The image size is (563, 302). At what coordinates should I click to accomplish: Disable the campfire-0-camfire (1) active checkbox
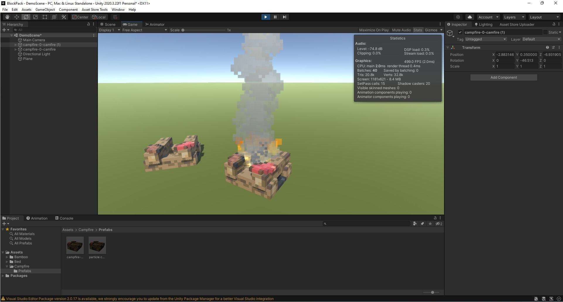click(x=460, y=32)
